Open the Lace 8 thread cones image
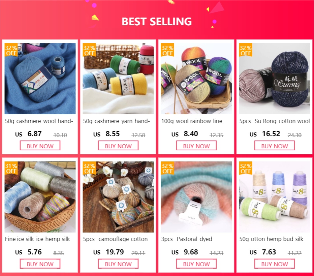The width and height of the screenshot is (314, 276). [275, 197]
